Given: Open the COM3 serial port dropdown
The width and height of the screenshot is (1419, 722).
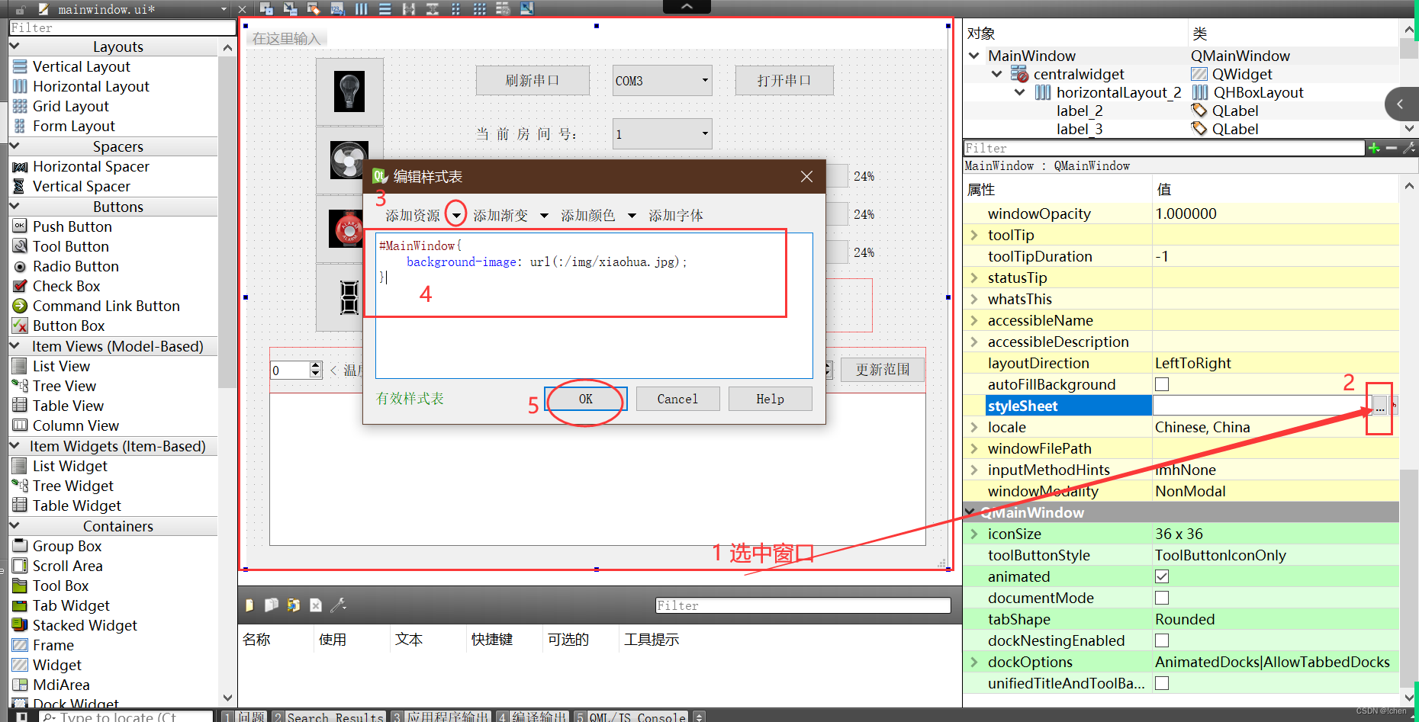Looking at the screenshot, I should [x=662, y=80].
